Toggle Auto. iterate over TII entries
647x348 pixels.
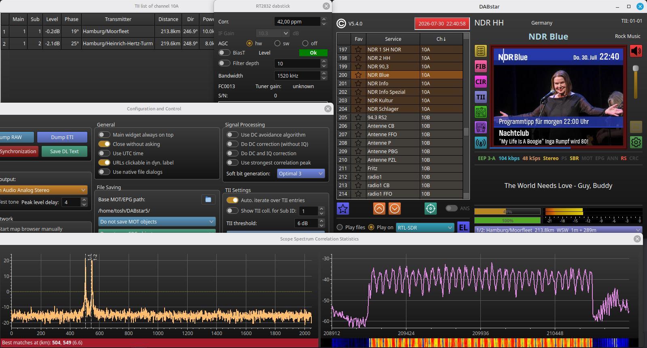[233, 200]
